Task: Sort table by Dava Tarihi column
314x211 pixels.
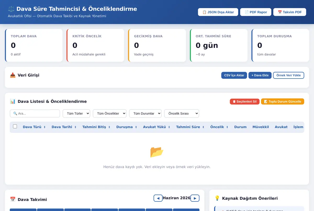Action: coord(64,127)
